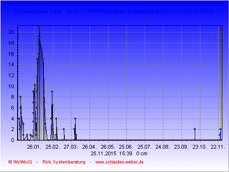
Task: Click the 21 cm peak data point
Action: pyautogui.click(x=39, y=27)
